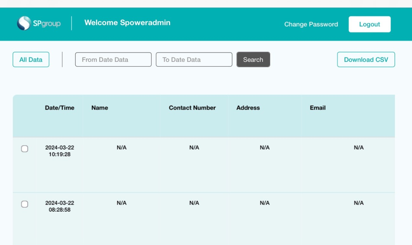Click the 2024-03-22 08:28:58 timestamp cell
This screenshot has height=245, width=412.
point(59,206)
